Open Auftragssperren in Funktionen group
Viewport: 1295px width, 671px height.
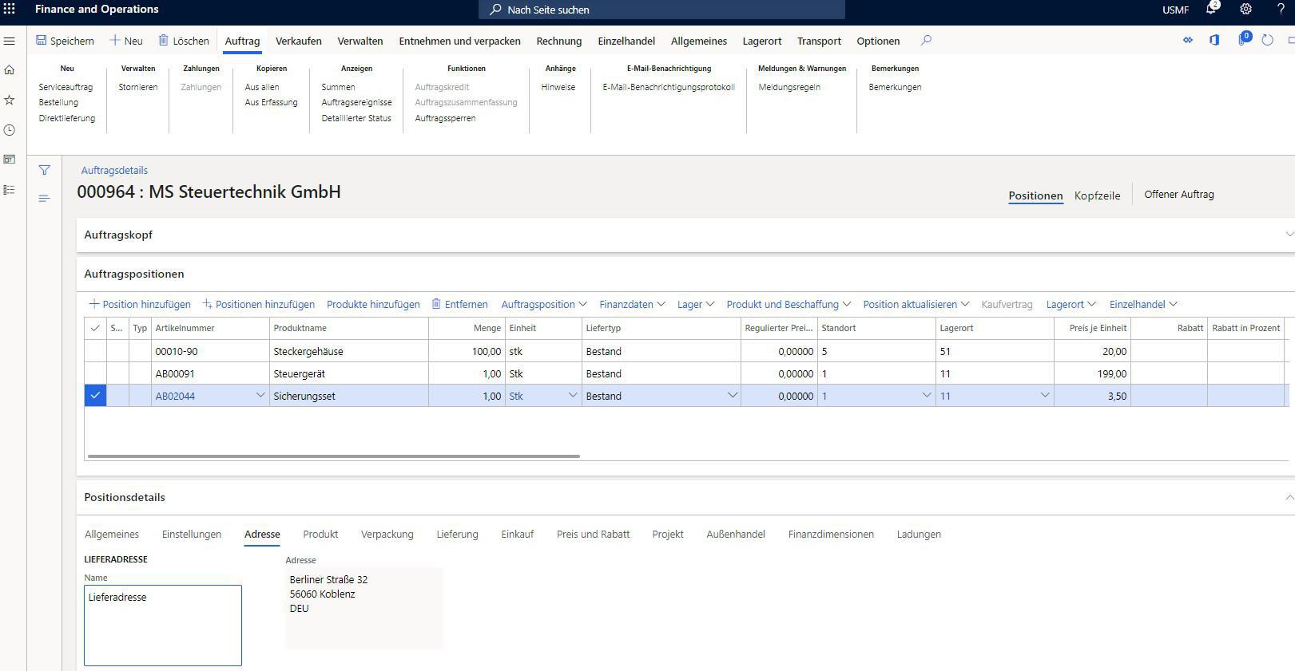(445, 118)
